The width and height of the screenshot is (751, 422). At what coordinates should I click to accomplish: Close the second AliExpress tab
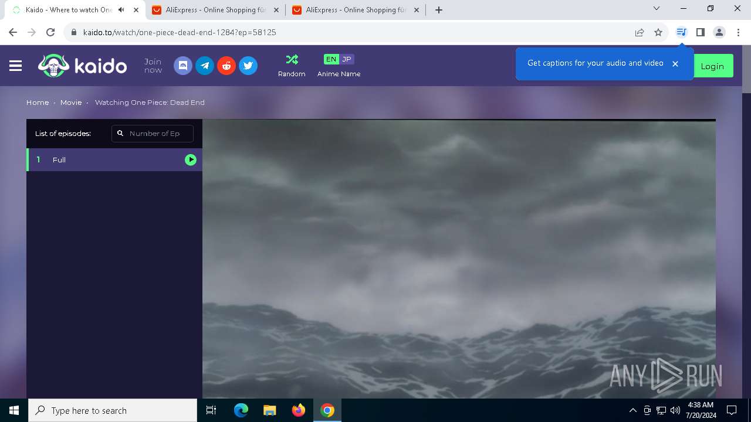coord(417,10)
